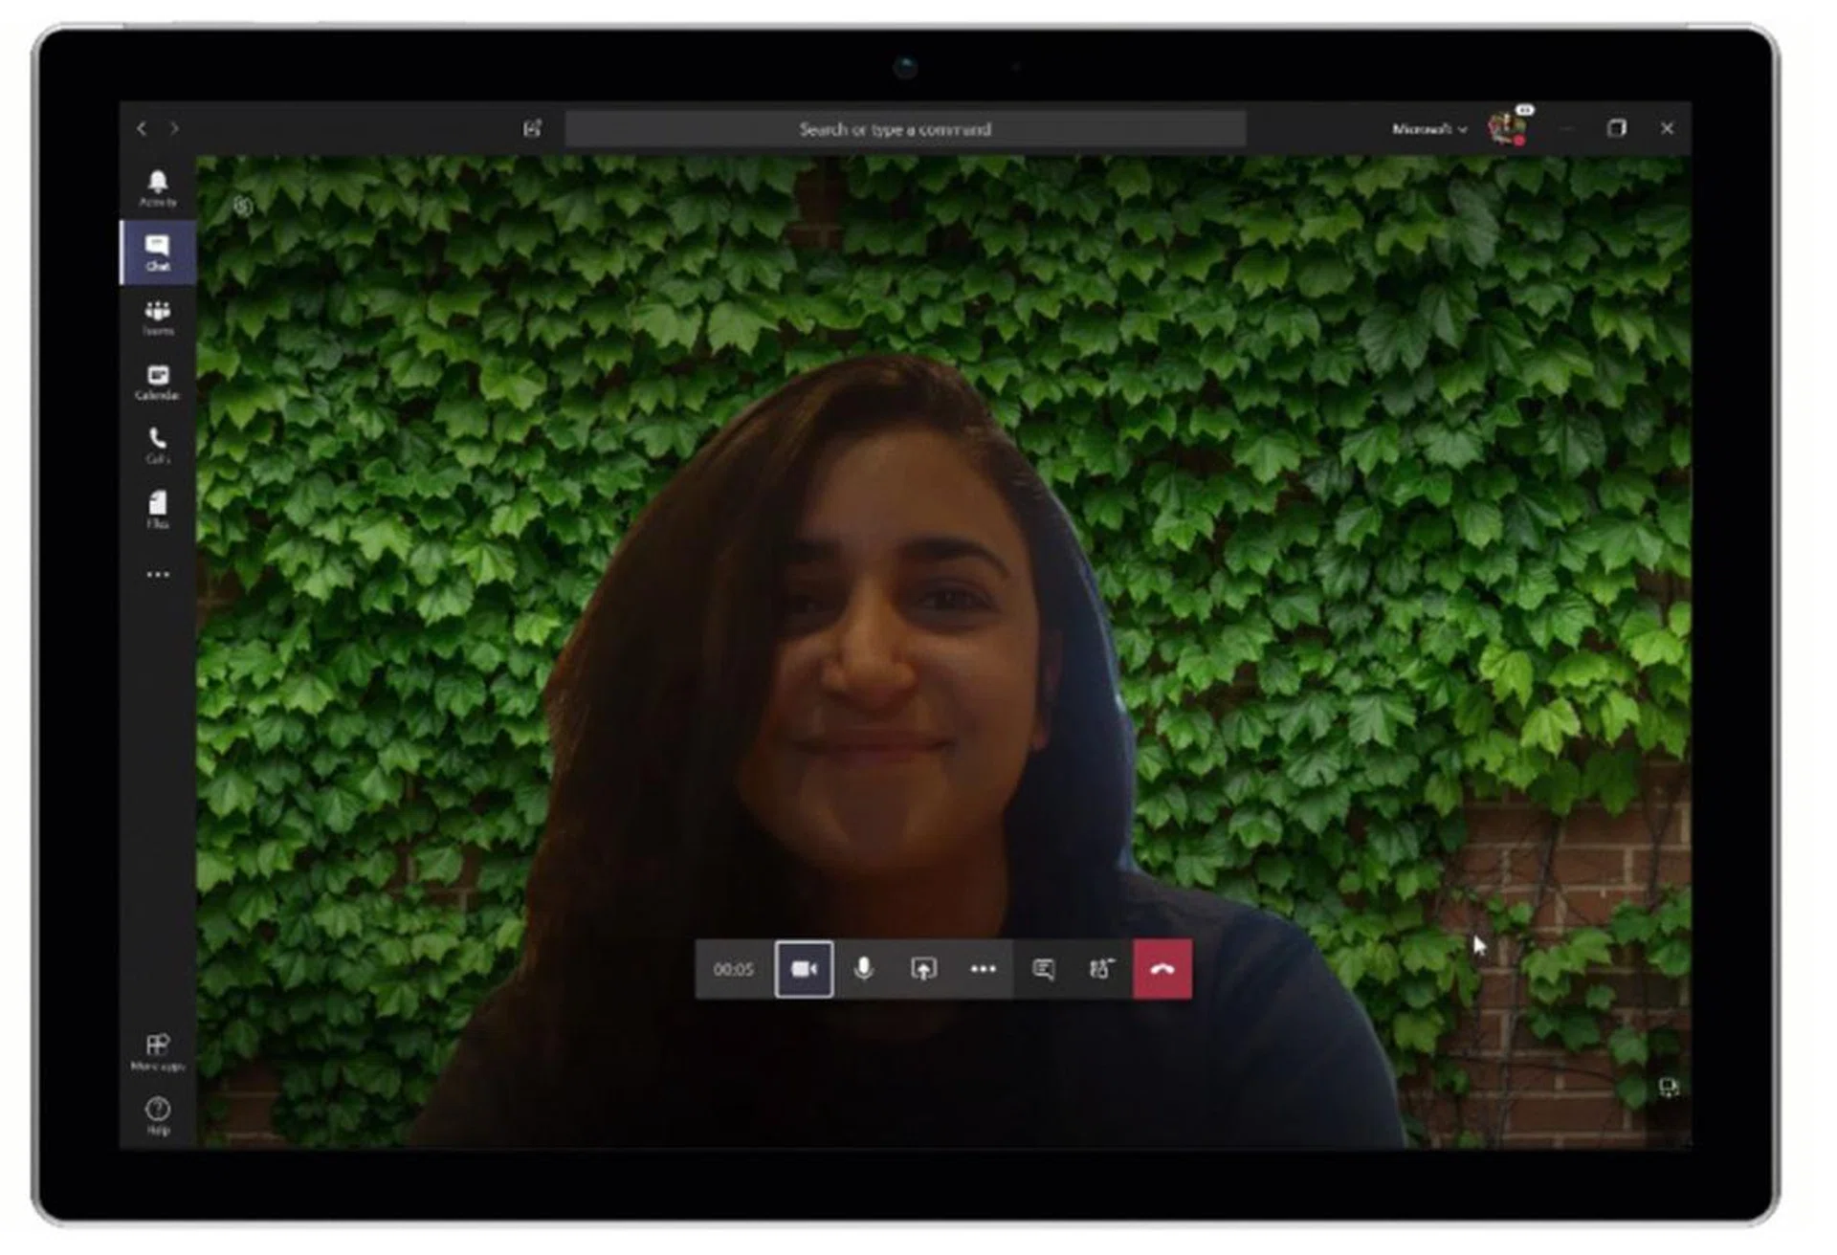
Task: Open more actions menu in call bar
Action: [x=983, y=969]
